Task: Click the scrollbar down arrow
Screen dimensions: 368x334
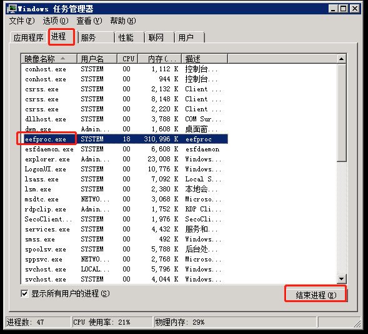Action: [342, 279]
